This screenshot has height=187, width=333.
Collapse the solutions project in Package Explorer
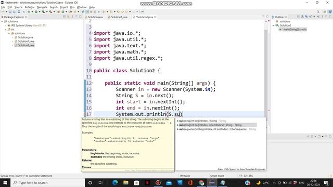[x=2, y=21]
